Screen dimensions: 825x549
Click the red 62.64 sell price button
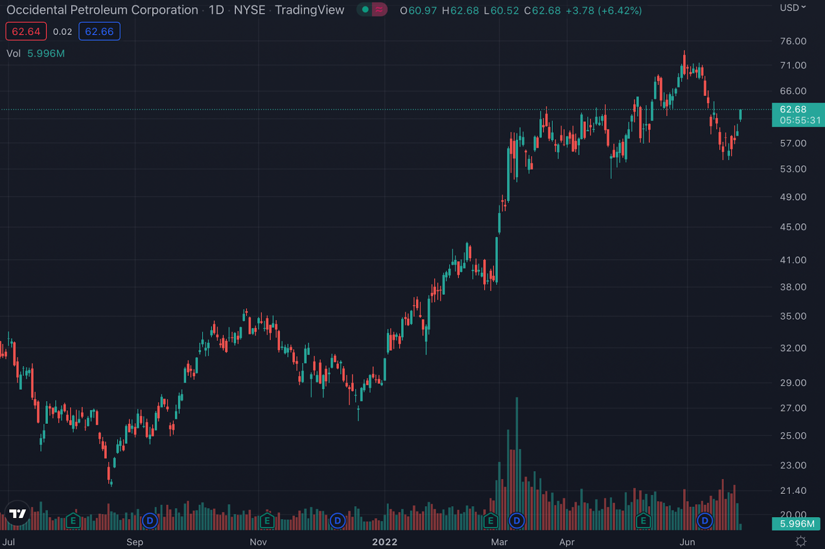(x=26, y=31)
